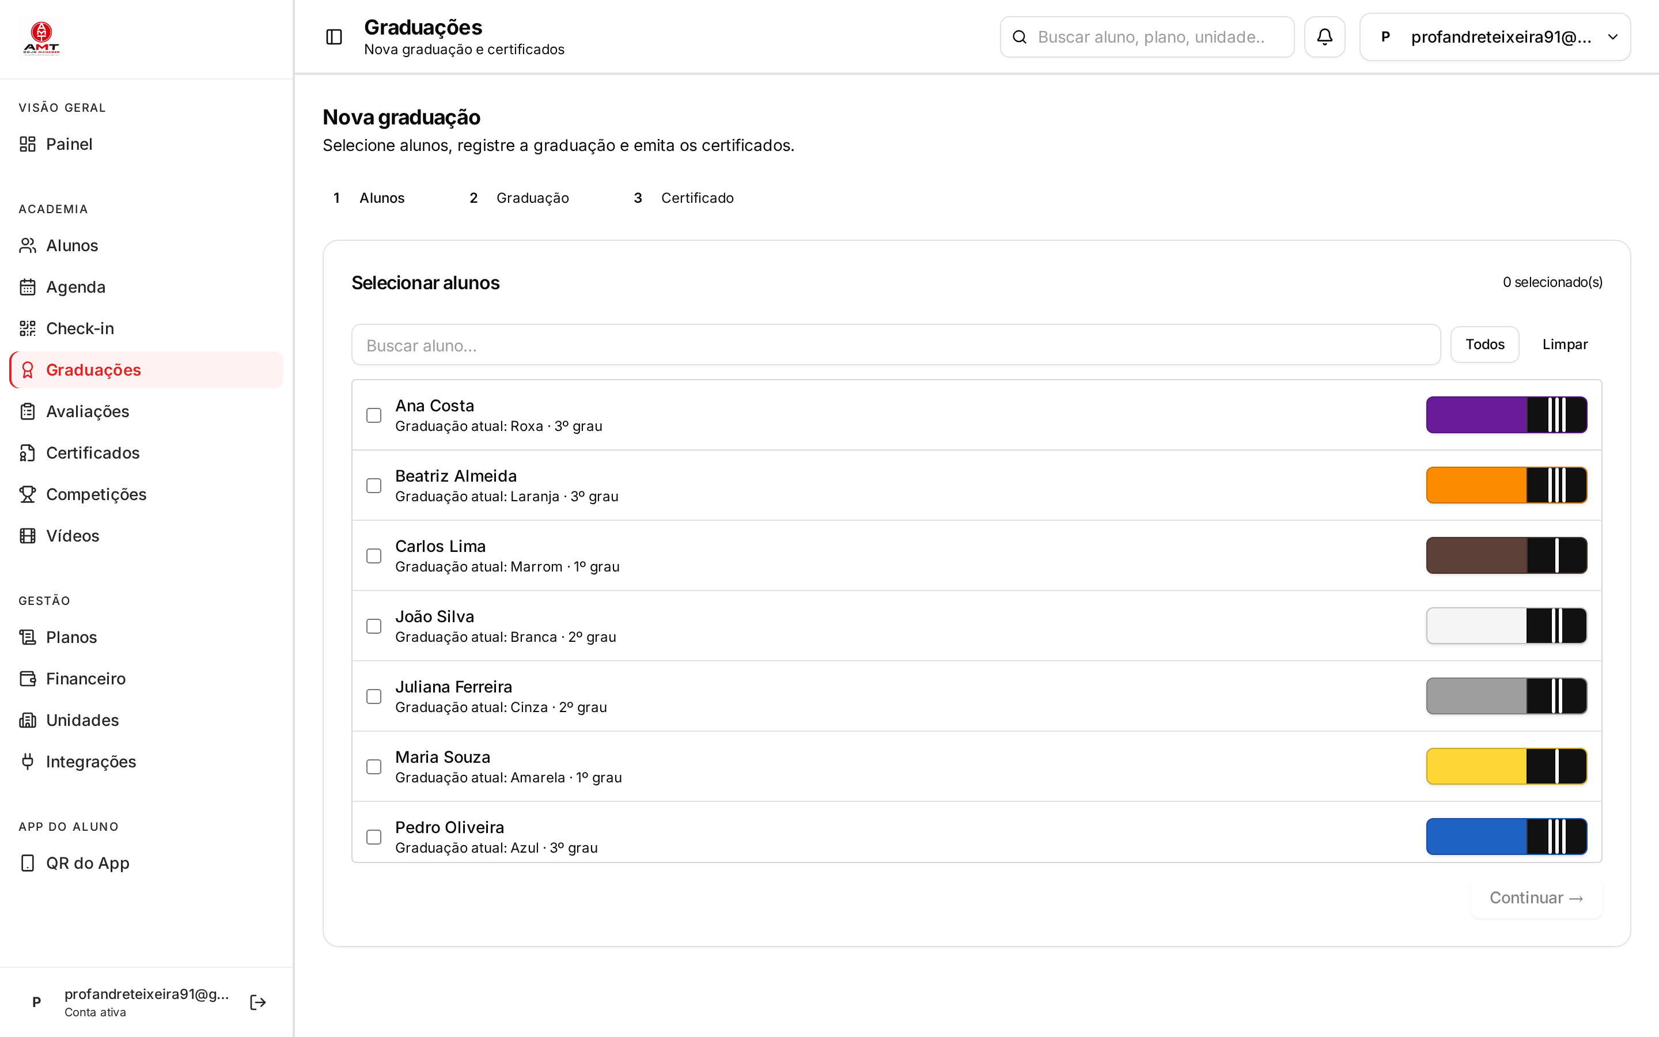
Task: Click the Certificados document icon
Action: [28, 453]
